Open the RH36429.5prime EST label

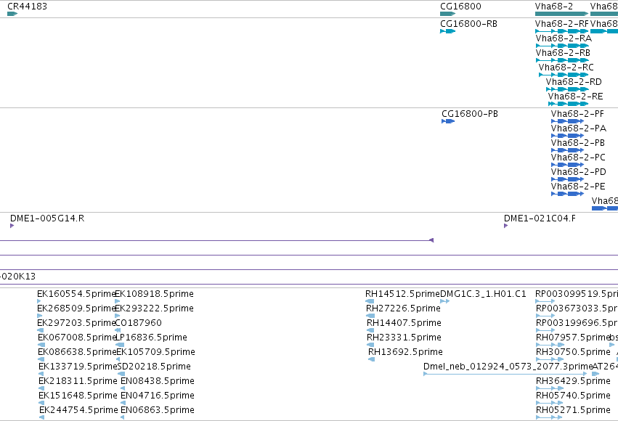[573, 381]
